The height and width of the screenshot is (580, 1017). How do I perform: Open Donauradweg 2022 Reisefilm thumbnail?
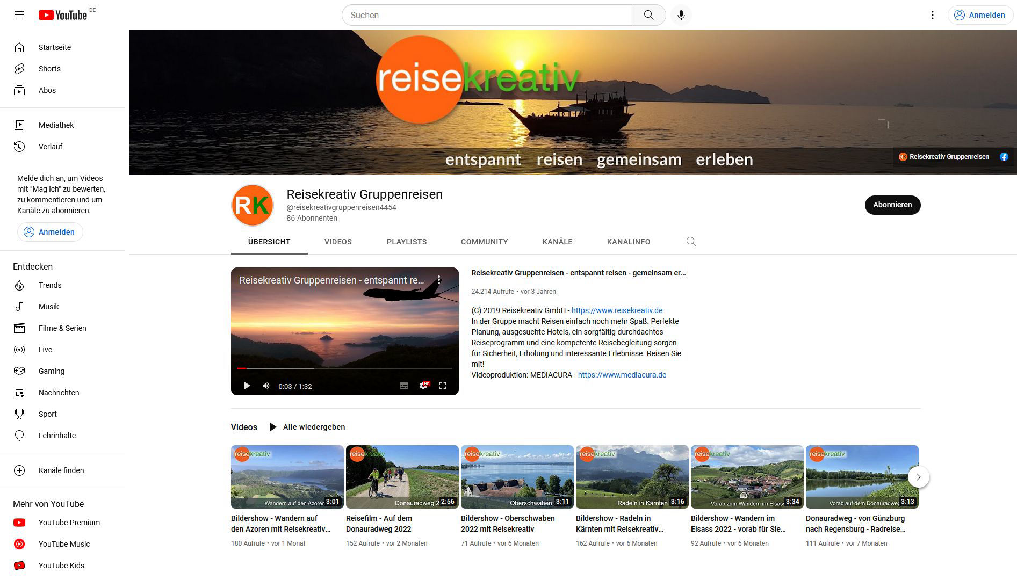click(x=402, y=477)
